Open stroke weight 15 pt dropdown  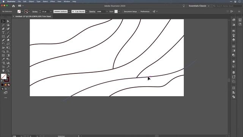pyautogui.click(x=50, y=11)
